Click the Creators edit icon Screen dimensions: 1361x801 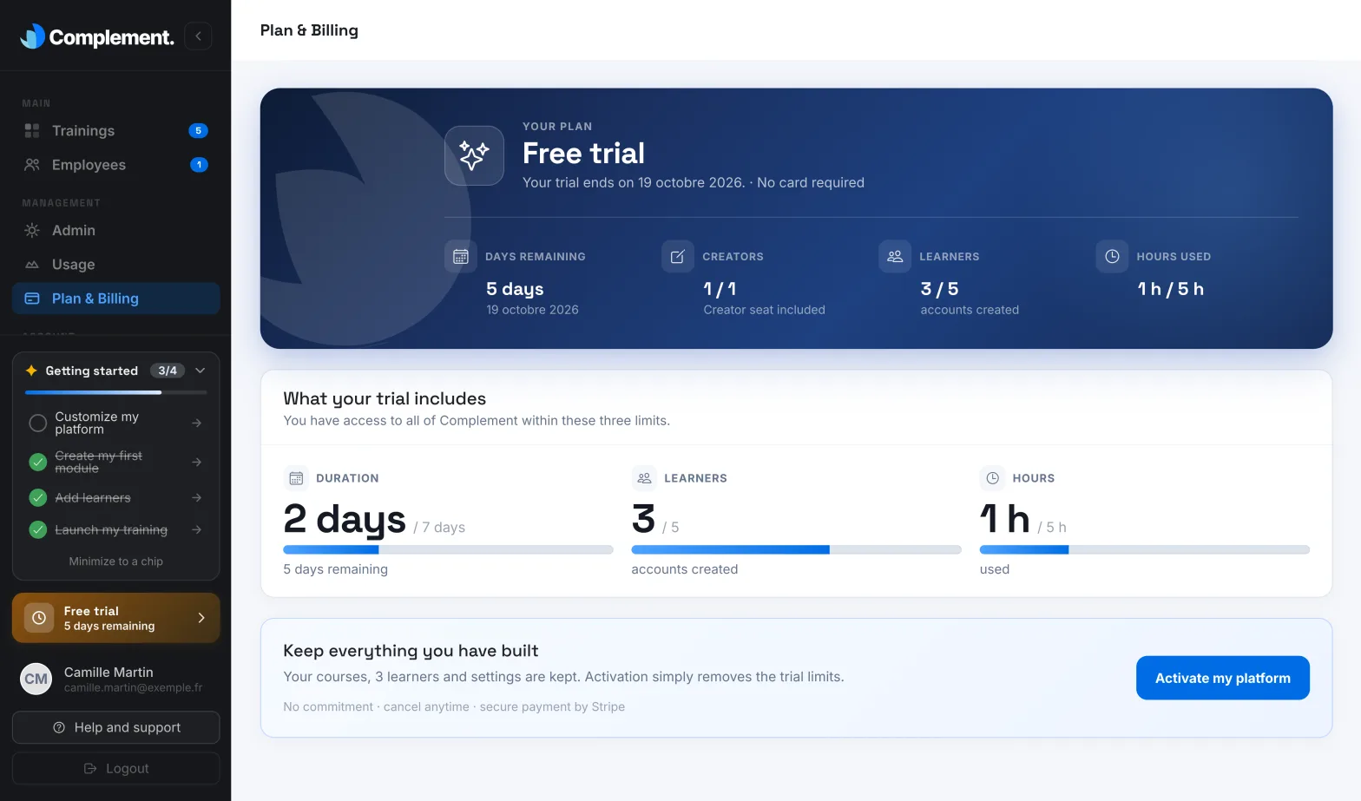coord(678,257)
